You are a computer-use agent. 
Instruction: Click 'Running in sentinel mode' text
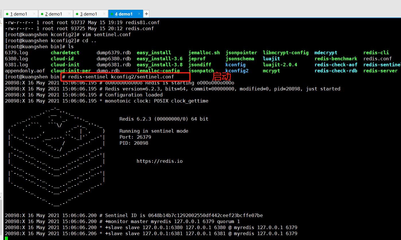tap(154, 131)
